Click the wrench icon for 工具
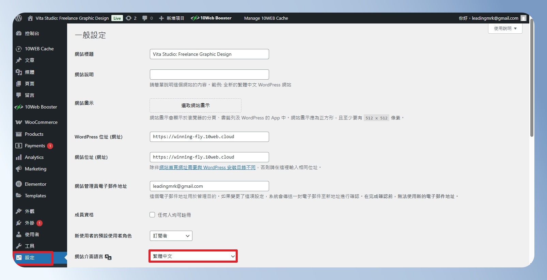Image resolution: width=547 pixels, height=280 pixels. click(19, 246)
